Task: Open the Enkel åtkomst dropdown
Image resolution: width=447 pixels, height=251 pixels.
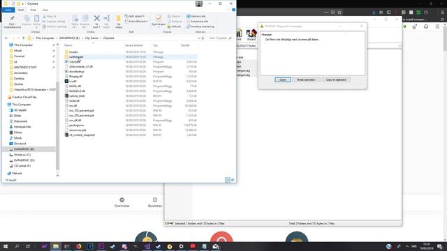Action: pyautogui.click(x=137, y=22)
